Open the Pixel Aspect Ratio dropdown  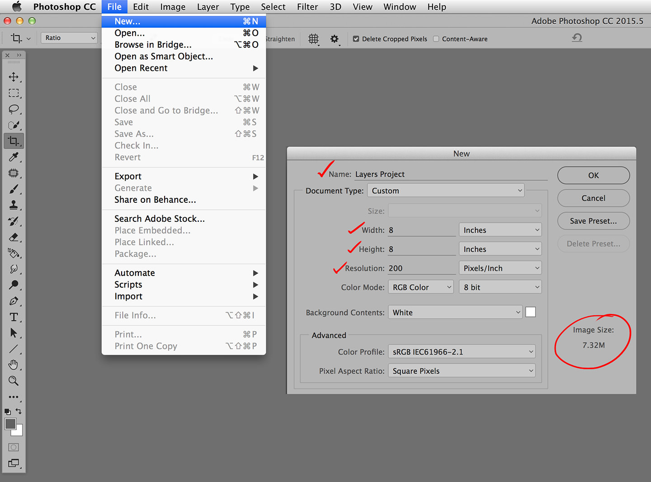coord(462,371)
